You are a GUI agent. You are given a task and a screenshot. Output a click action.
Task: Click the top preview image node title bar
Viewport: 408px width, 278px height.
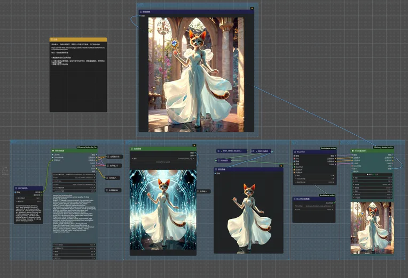click(x=196, y=12)
